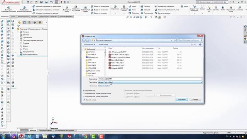Select the 'Сохранить как' radio button
247x139 pixels.
point(84,91)
